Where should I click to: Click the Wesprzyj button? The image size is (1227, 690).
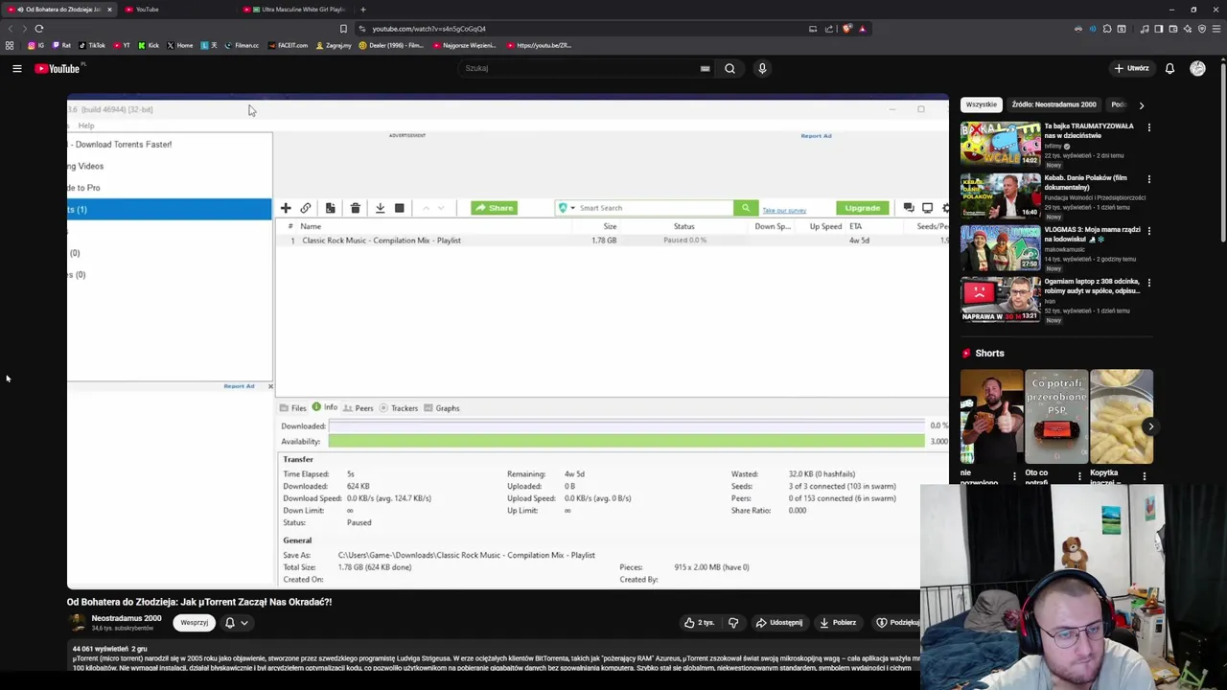pyautogui.click(x=195, y=623)
